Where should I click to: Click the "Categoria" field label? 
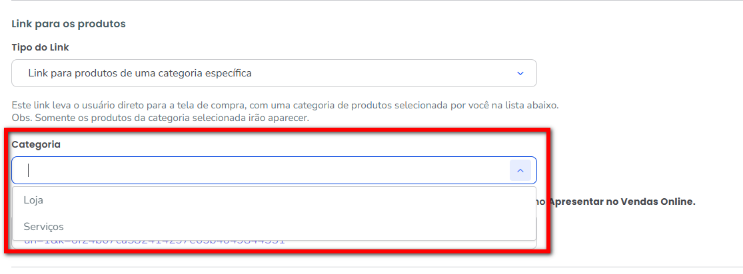pyautogui.click(x=36, y=144)
